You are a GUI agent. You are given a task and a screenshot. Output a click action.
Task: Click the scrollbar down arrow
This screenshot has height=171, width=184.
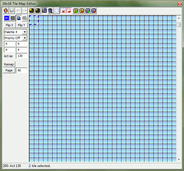coord(179,160)
